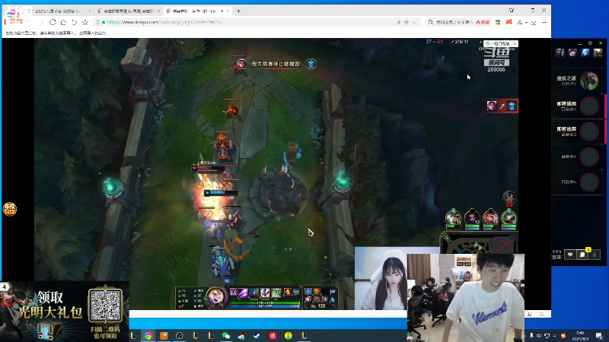
Task: Reload the page with the browser refresh icon
Action: [53, 22]
